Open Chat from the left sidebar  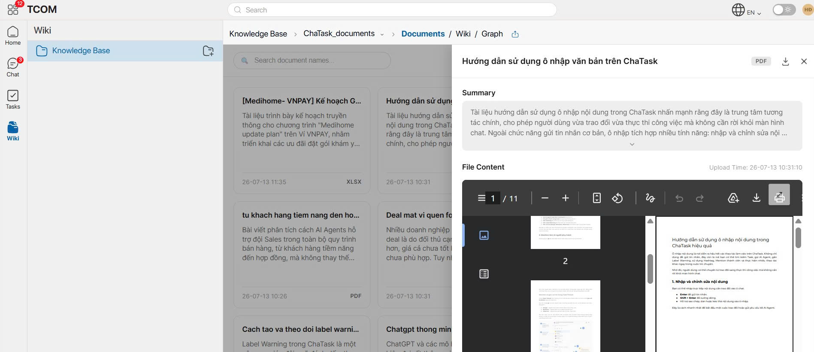coord(13,67)
